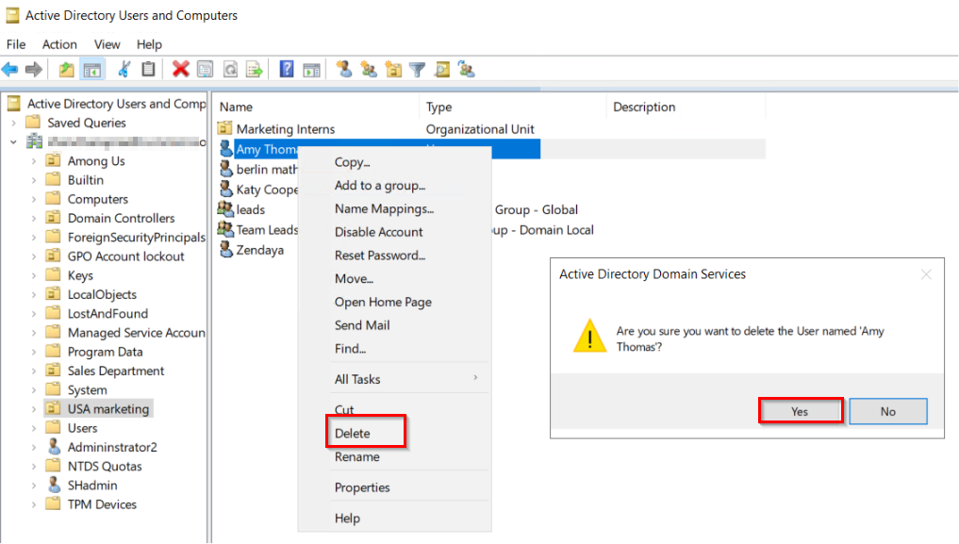Click Show/Hide Console Tree toolbar icon
The height and width of the screenshot is (544, 959).
point(92,69)
